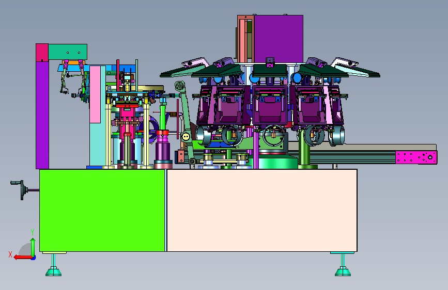Click the green Y axis of the triad
Screen dimensions: 448x290
tap(33, 247)
